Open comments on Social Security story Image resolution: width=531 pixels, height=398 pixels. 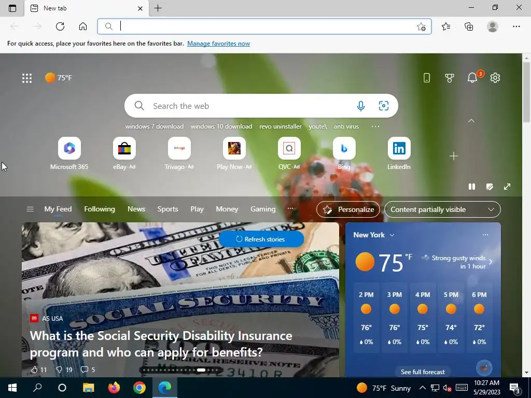(88, 369)
